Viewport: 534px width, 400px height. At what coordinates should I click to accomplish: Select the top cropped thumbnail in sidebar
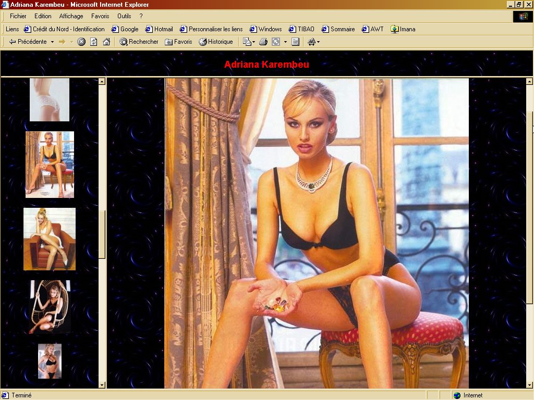click(x=50, y=99)
